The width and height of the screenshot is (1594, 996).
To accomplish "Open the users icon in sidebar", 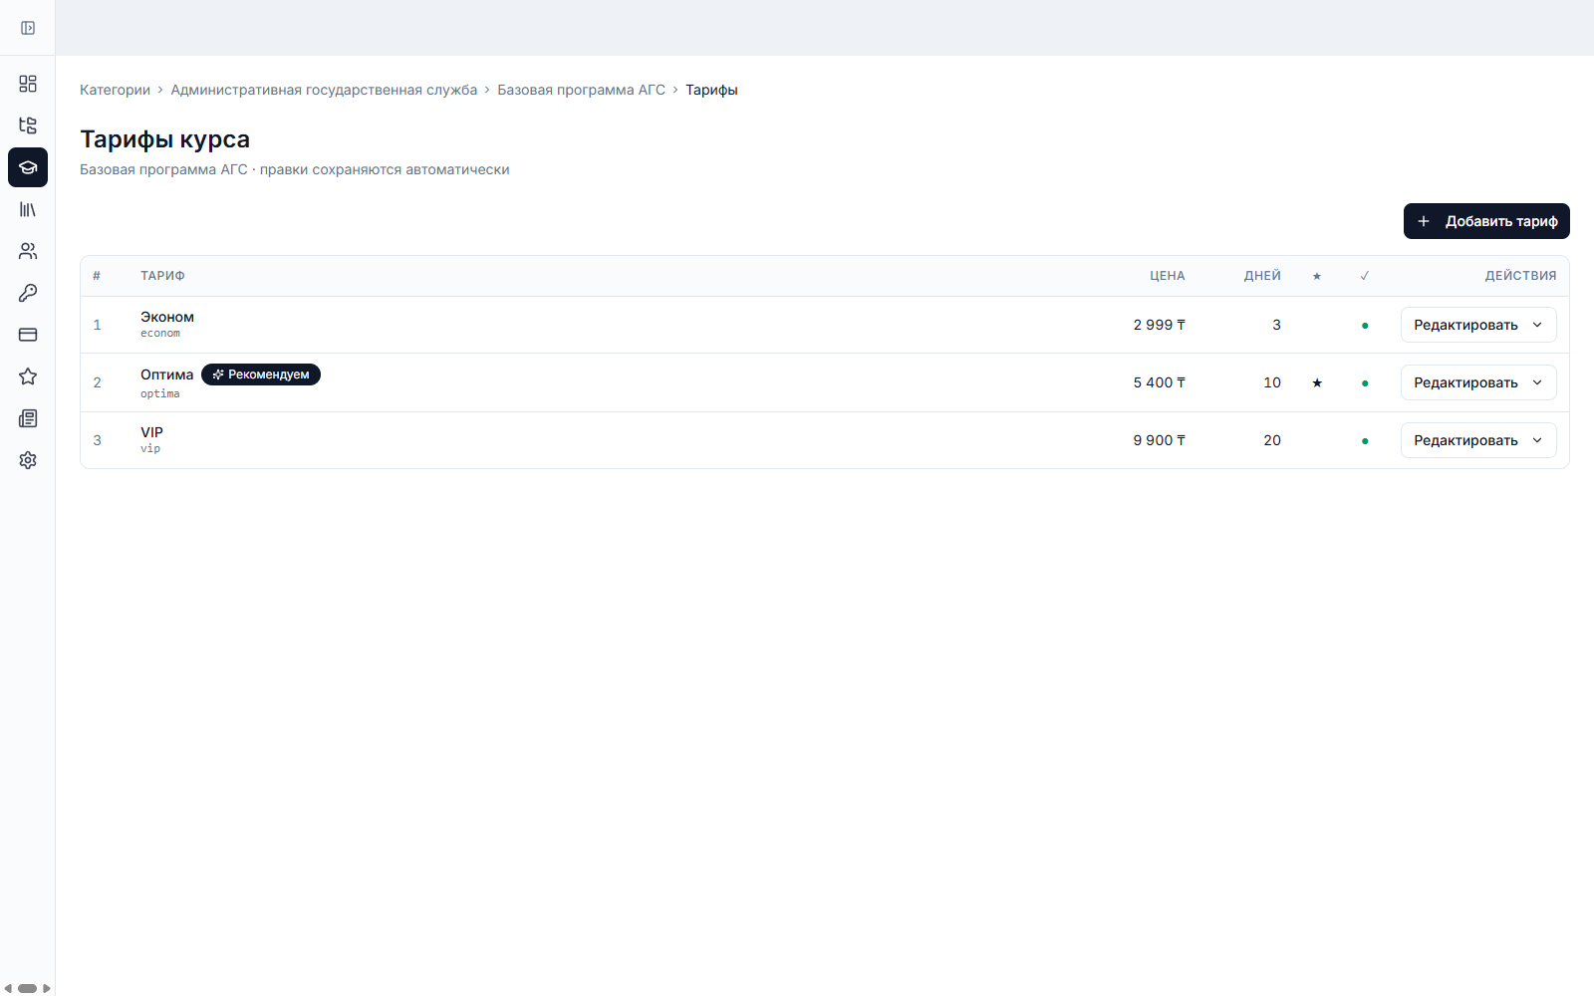I will (x=28, y=251).
